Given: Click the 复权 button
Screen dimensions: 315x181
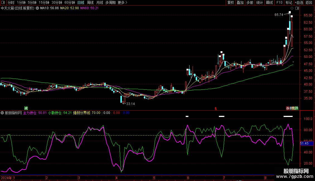Looking at the screenshot, I should click(x=231, y=3).
